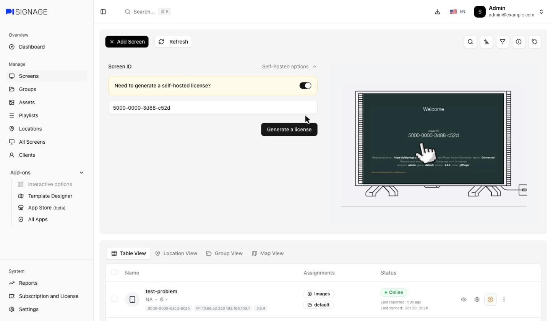
Task: Click the default group badge
Action: coord(318,305)
